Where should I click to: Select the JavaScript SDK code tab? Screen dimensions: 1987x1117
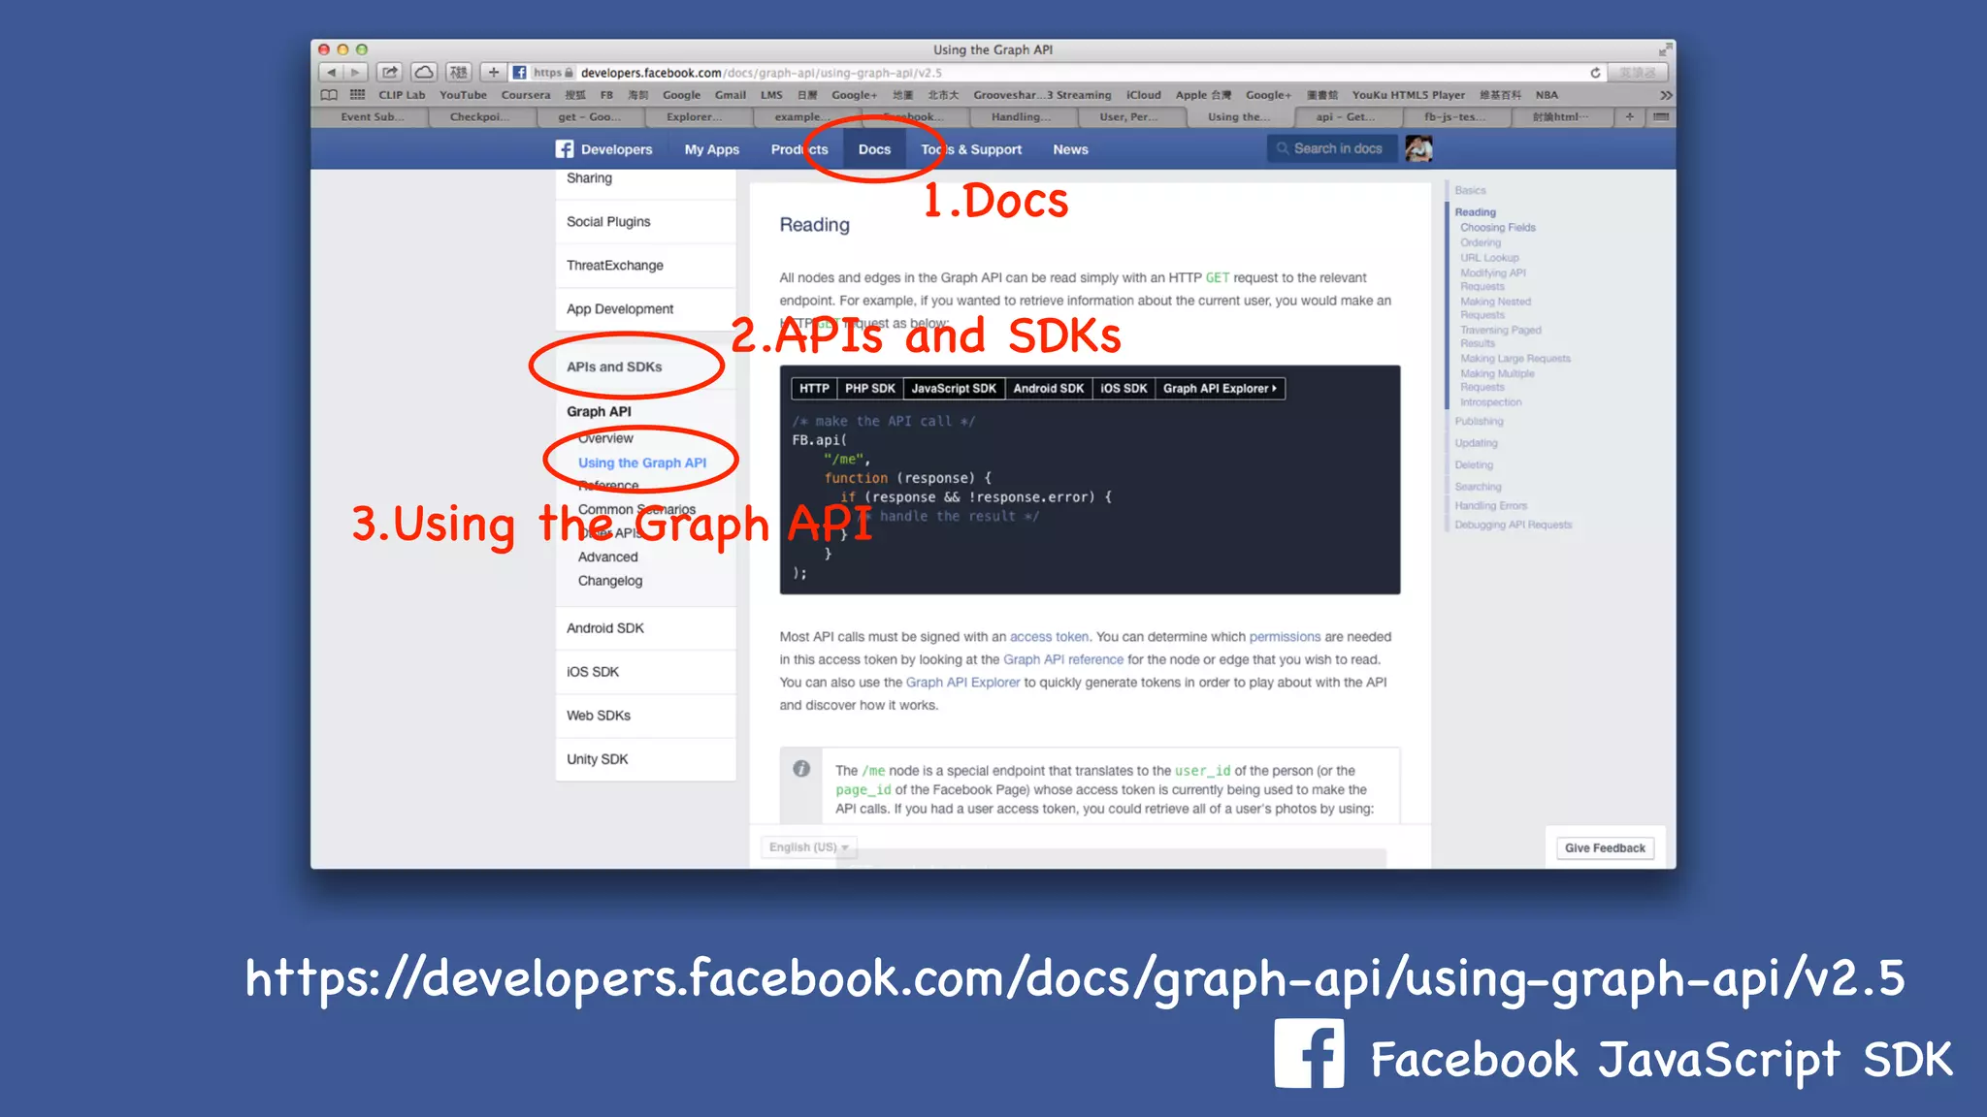[x=954, y=389]
